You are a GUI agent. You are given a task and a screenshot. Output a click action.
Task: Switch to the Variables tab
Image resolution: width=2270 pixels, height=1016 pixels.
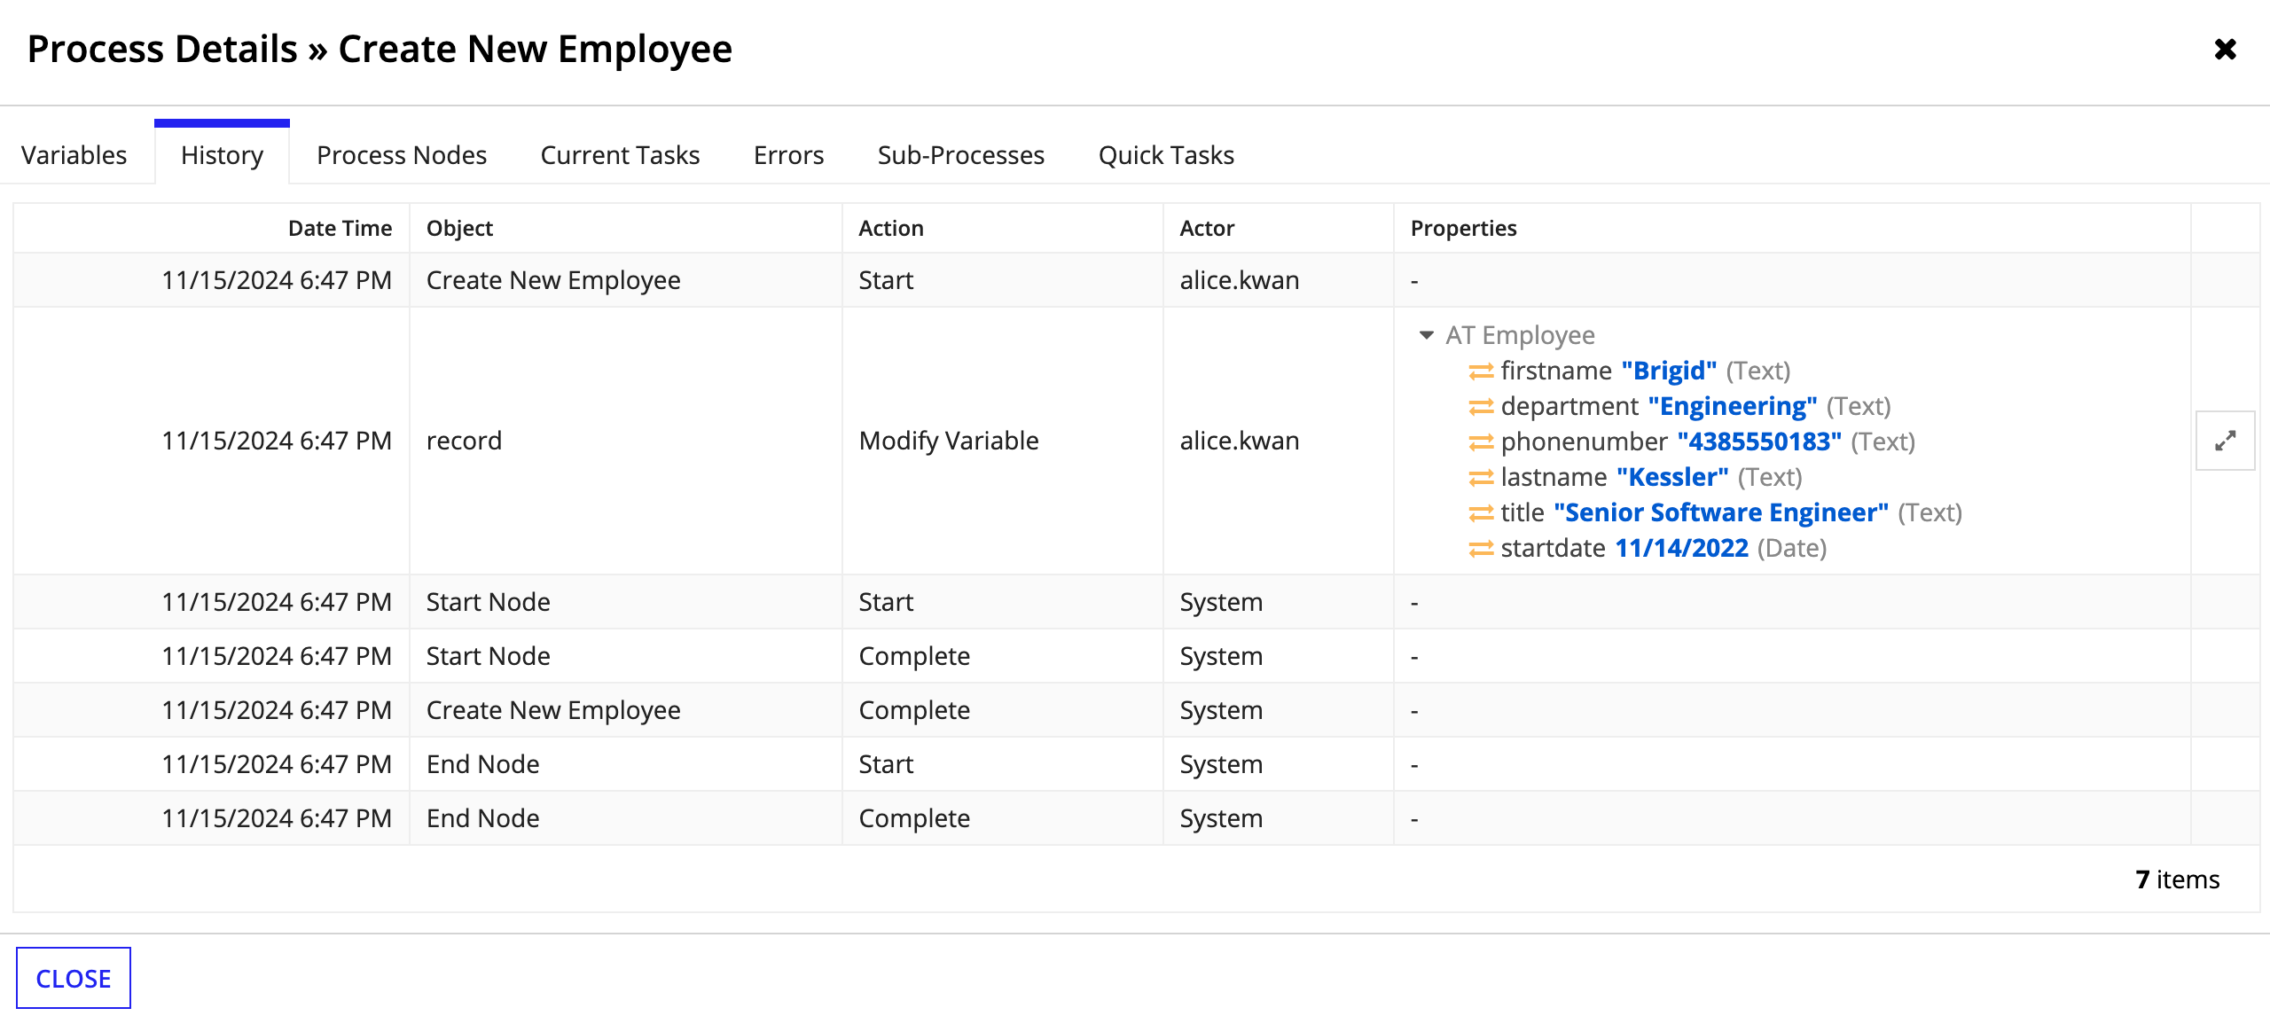tap(74, 155)
